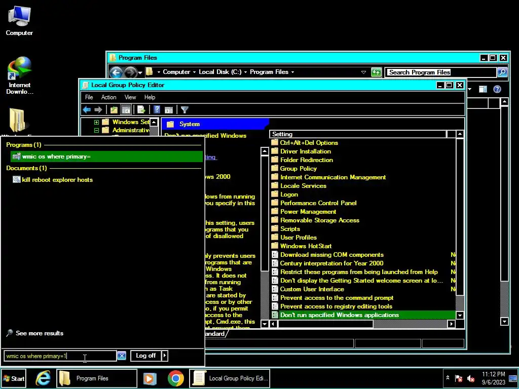Click the Refresh icon in Program Files address bar
Viewport: 519px width, 389px height.
(376, 72)
